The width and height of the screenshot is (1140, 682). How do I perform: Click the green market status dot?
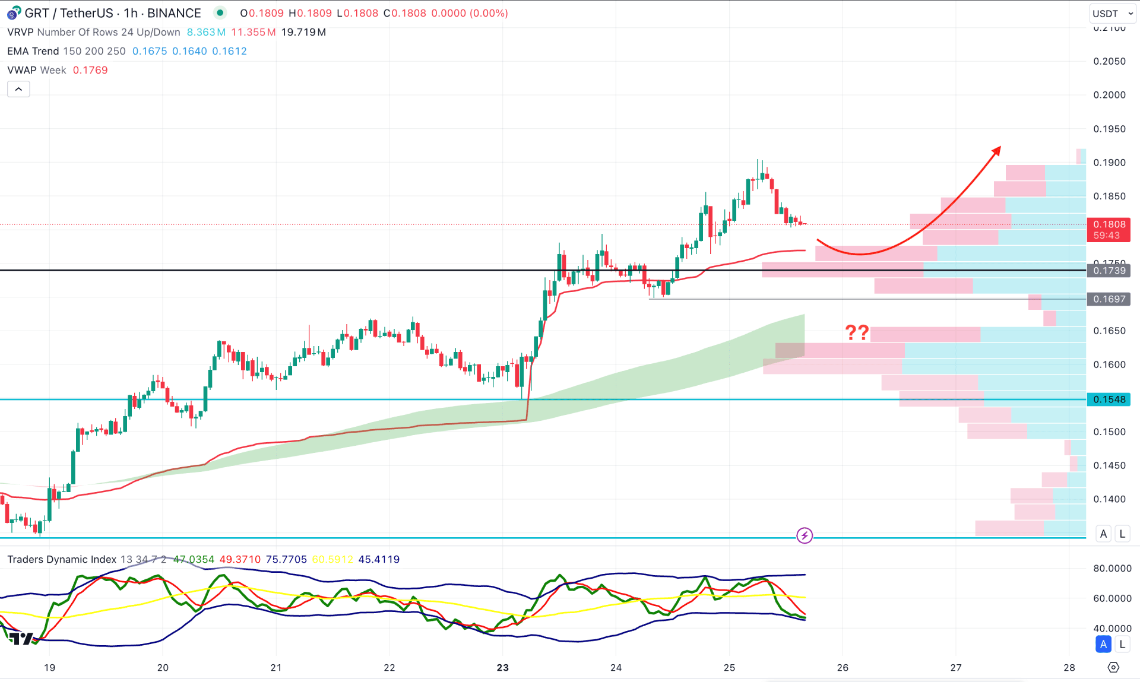point(220,12)
